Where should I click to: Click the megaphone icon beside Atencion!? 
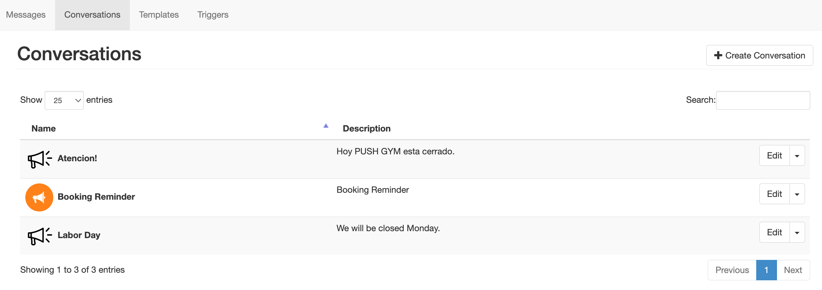coord(39,159)
